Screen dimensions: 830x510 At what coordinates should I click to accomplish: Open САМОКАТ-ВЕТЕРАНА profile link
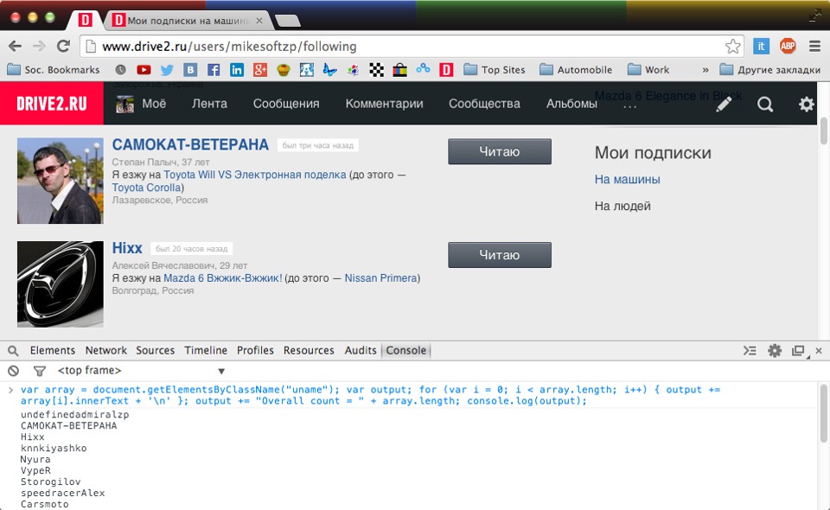190,144
